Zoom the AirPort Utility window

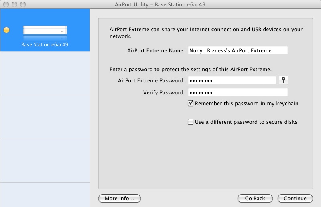pos(22,4)
